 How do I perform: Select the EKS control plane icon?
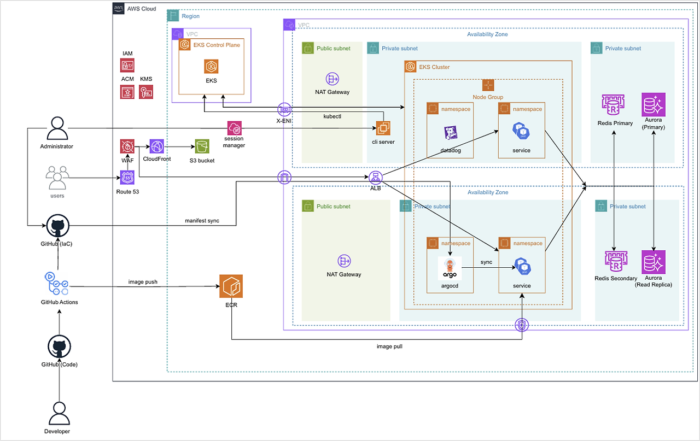pyautogui.click(x=211, y=67)
